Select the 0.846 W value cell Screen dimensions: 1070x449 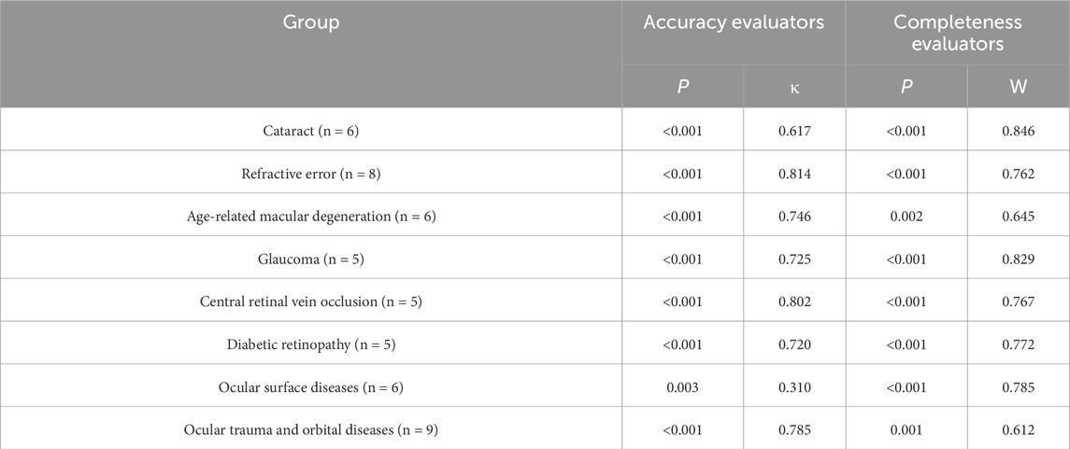[1016, 130]
